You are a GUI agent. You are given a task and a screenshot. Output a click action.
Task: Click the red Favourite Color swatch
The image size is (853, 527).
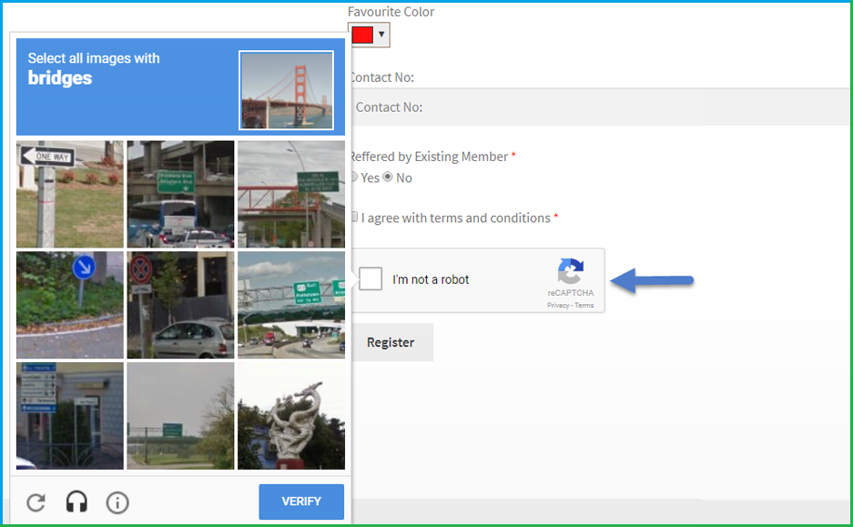(362, 35)
